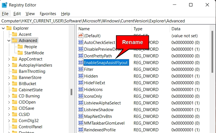Expand the AppContract key
This screenshot has height=133, width=216.
pos(9,59)
